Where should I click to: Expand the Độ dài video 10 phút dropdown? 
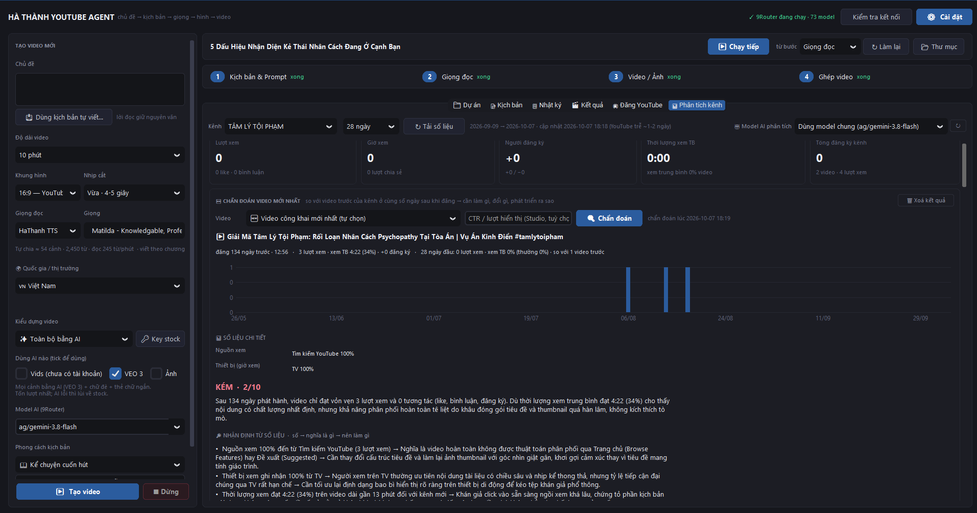[x=100, y=155]
